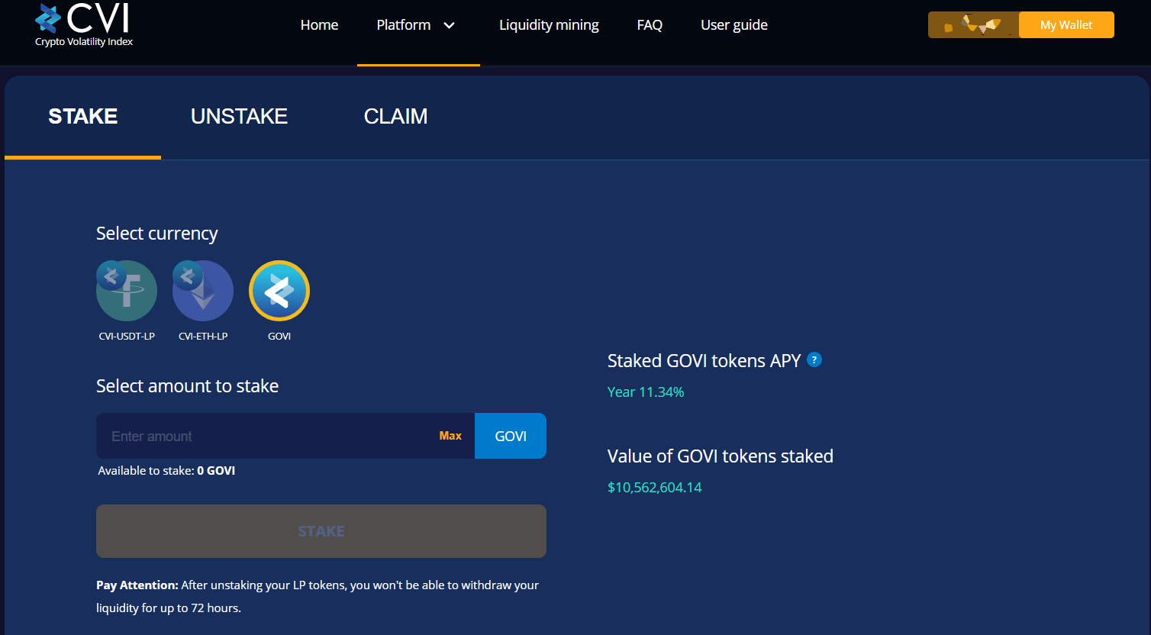The image size is (1151, 635).
Task: Click the 'Select amount to stake' heading
Action: [x=187, y=385]
